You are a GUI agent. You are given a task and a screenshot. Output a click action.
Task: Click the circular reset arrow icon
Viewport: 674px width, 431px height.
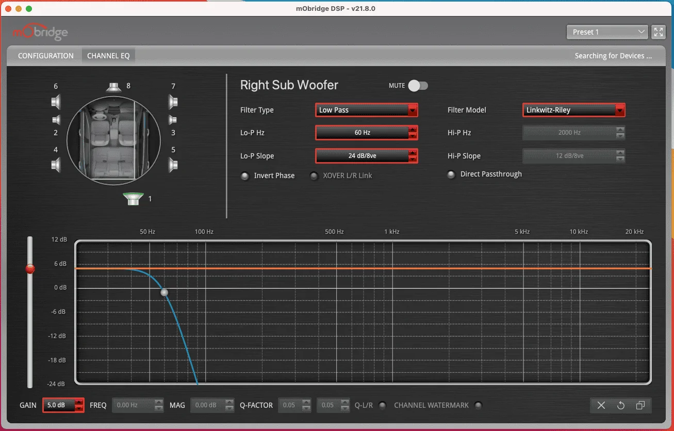(621, 405)
